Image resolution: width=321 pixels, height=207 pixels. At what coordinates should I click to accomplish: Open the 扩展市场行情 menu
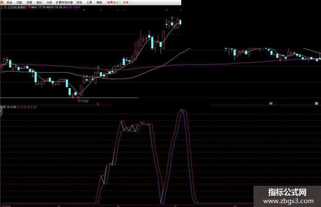(x=64, y=2)
